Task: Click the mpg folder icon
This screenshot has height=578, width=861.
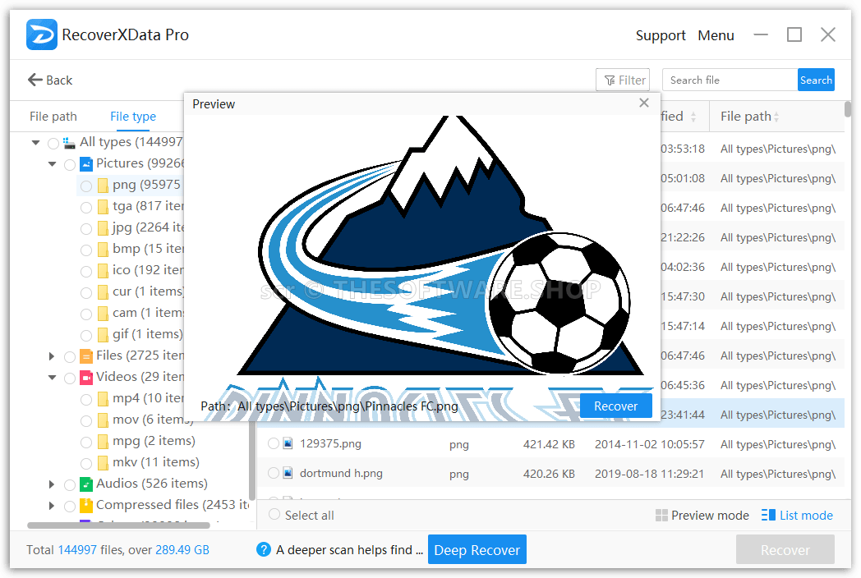Action: 103,442
